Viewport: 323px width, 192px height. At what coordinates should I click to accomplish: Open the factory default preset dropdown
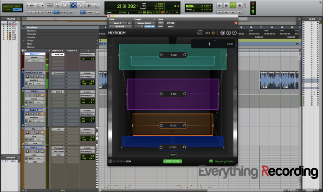point(145,23)
